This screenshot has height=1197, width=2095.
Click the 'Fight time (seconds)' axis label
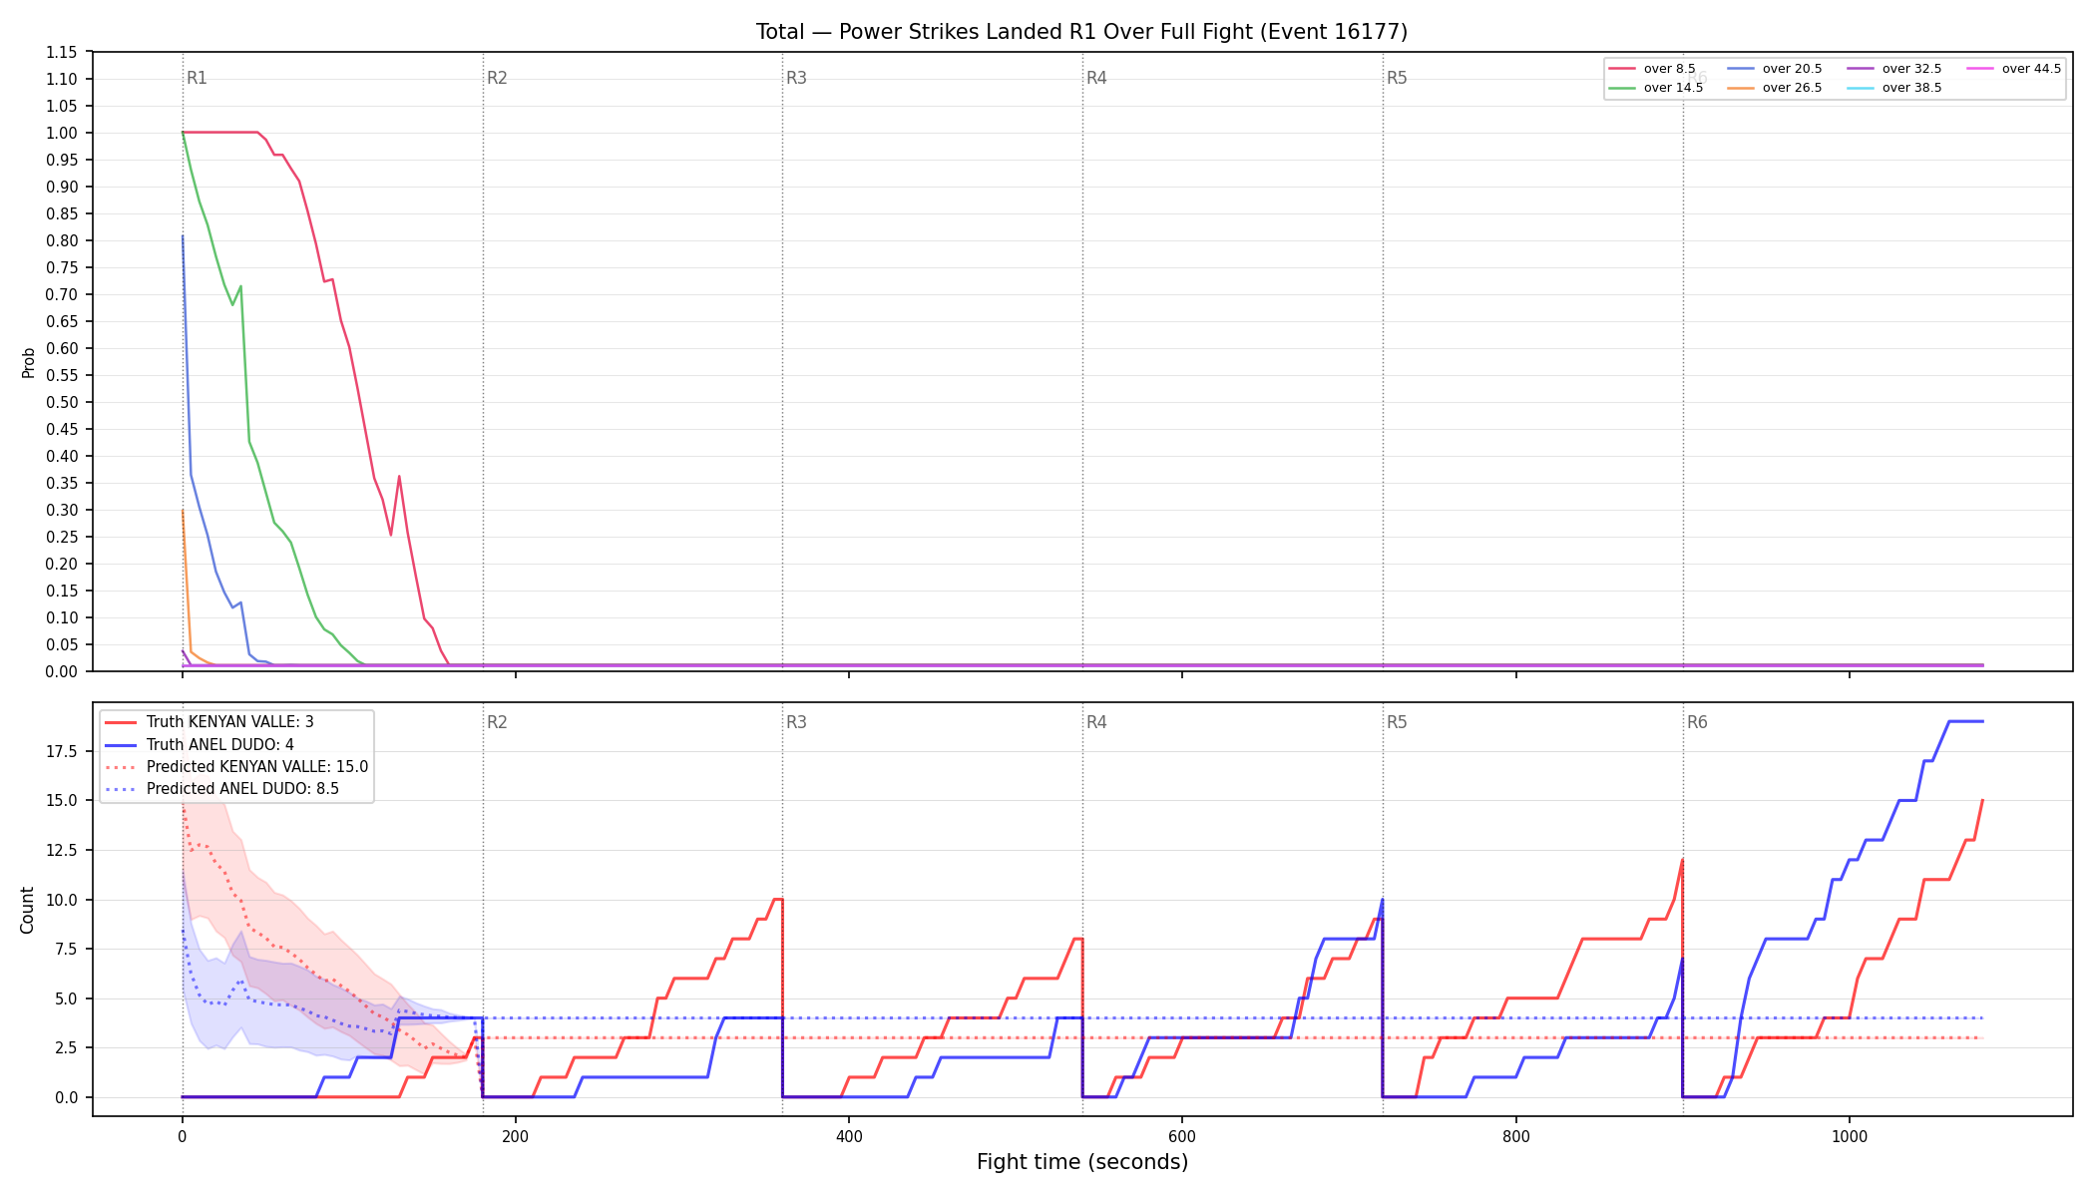click(1082, 1162)
